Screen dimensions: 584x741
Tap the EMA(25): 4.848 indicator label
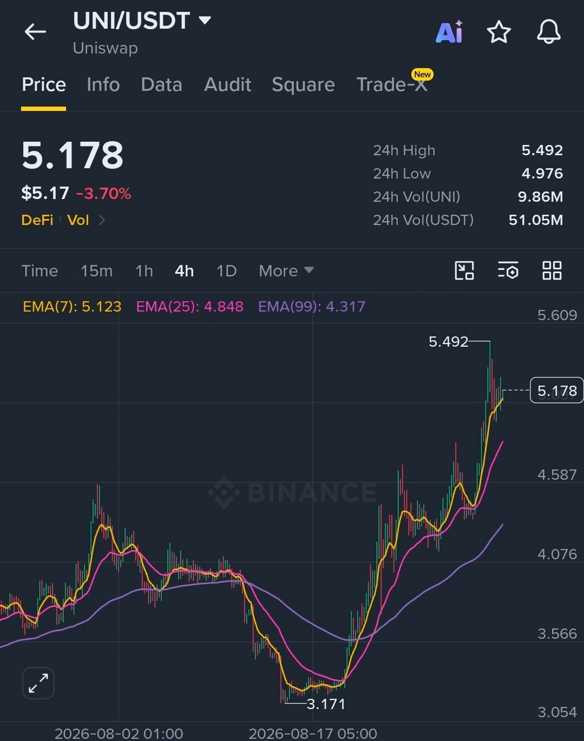[x=189, y=307]
